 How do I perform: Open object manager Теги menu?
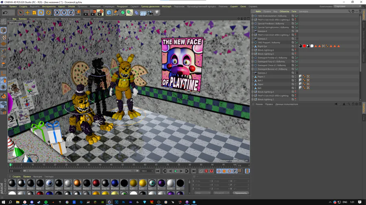(x=294, y=11)
